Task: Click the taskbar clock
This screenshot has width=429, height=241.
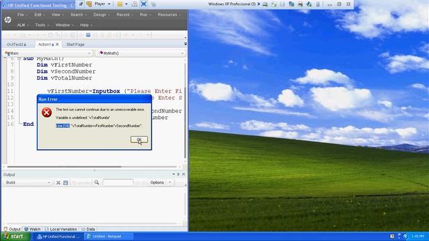Action: pyautogui.click(x=418, y=236)
